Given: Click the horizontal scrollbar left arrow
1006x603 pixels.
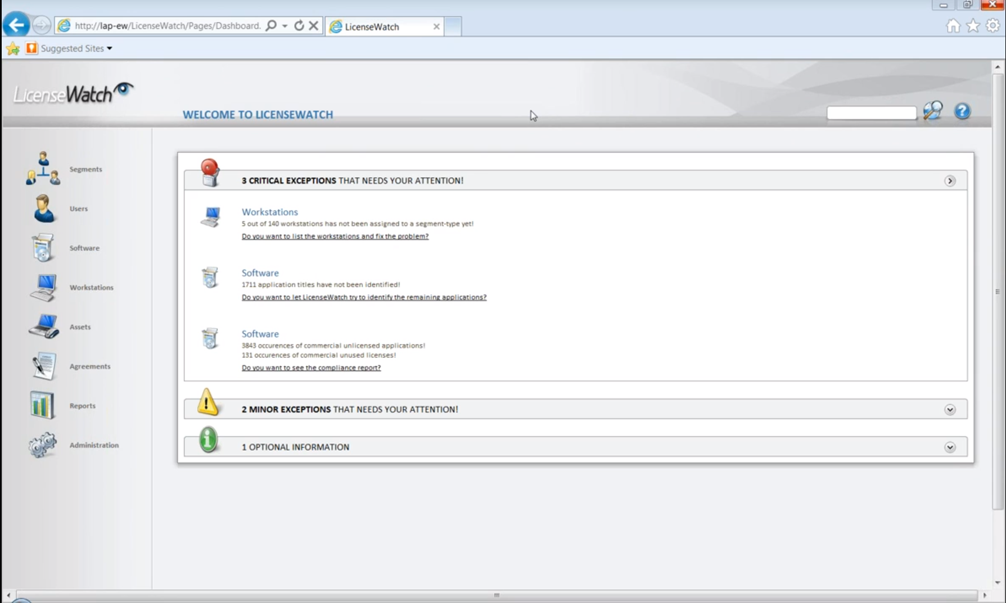Looking at the screenshot, I should (8, 595).
